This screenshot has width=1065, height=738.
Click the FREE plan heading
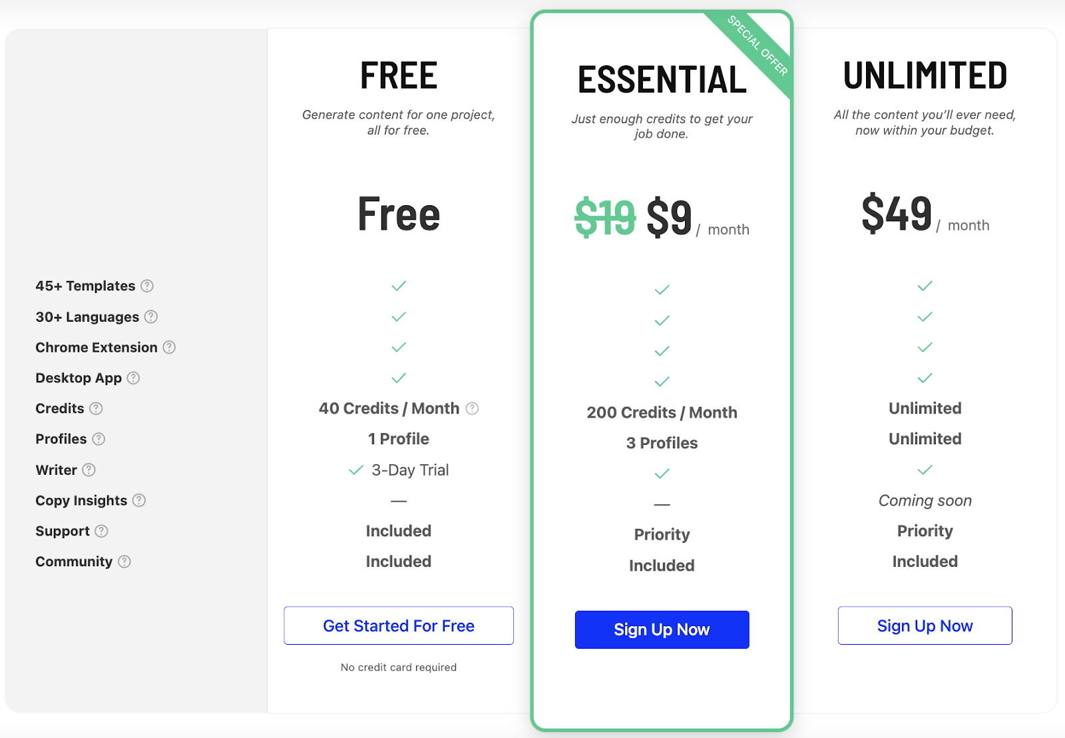pos(399,75)
